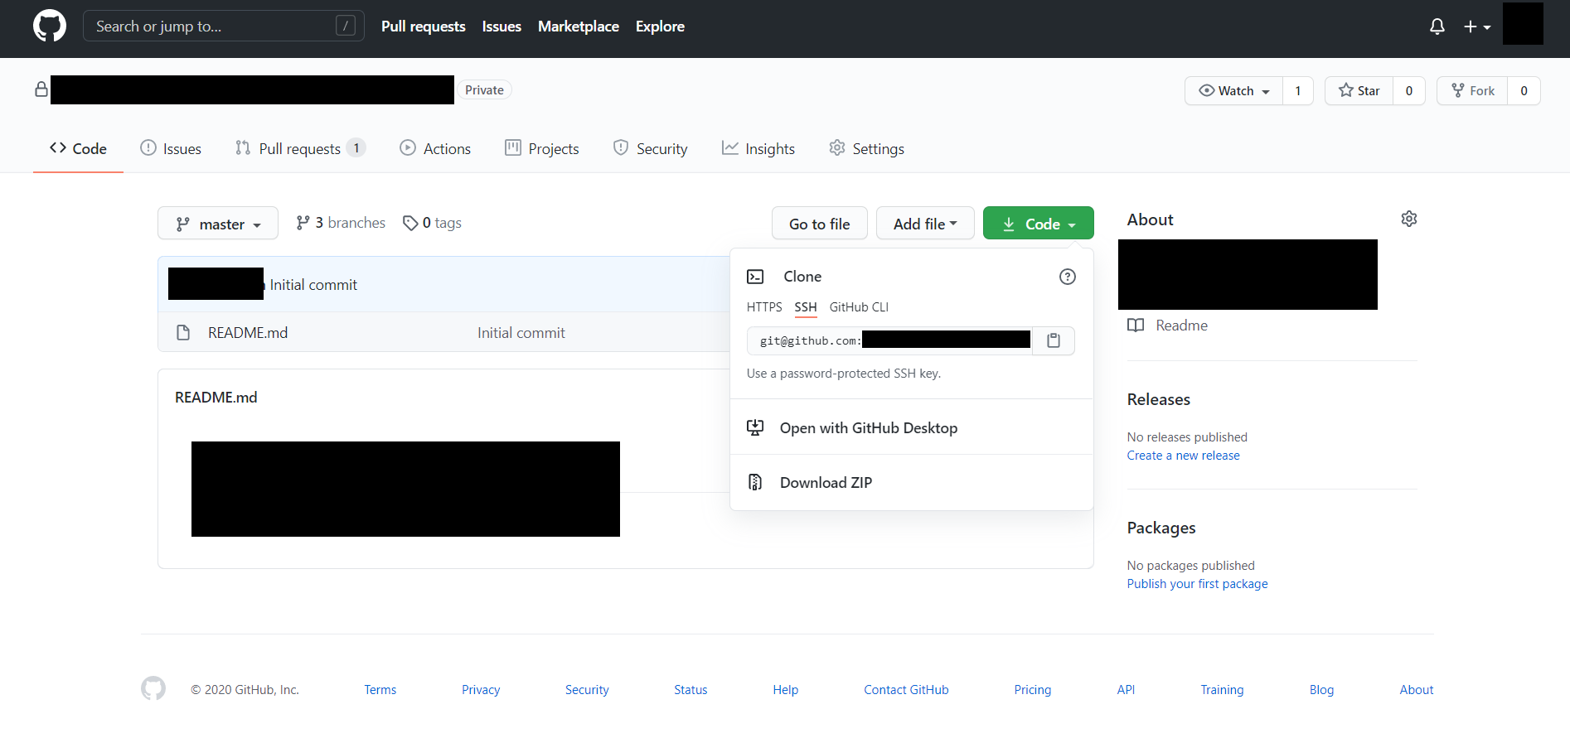The image size is (1570, 738).
Task: Open the footer Training link
Action: (1222, 690)
